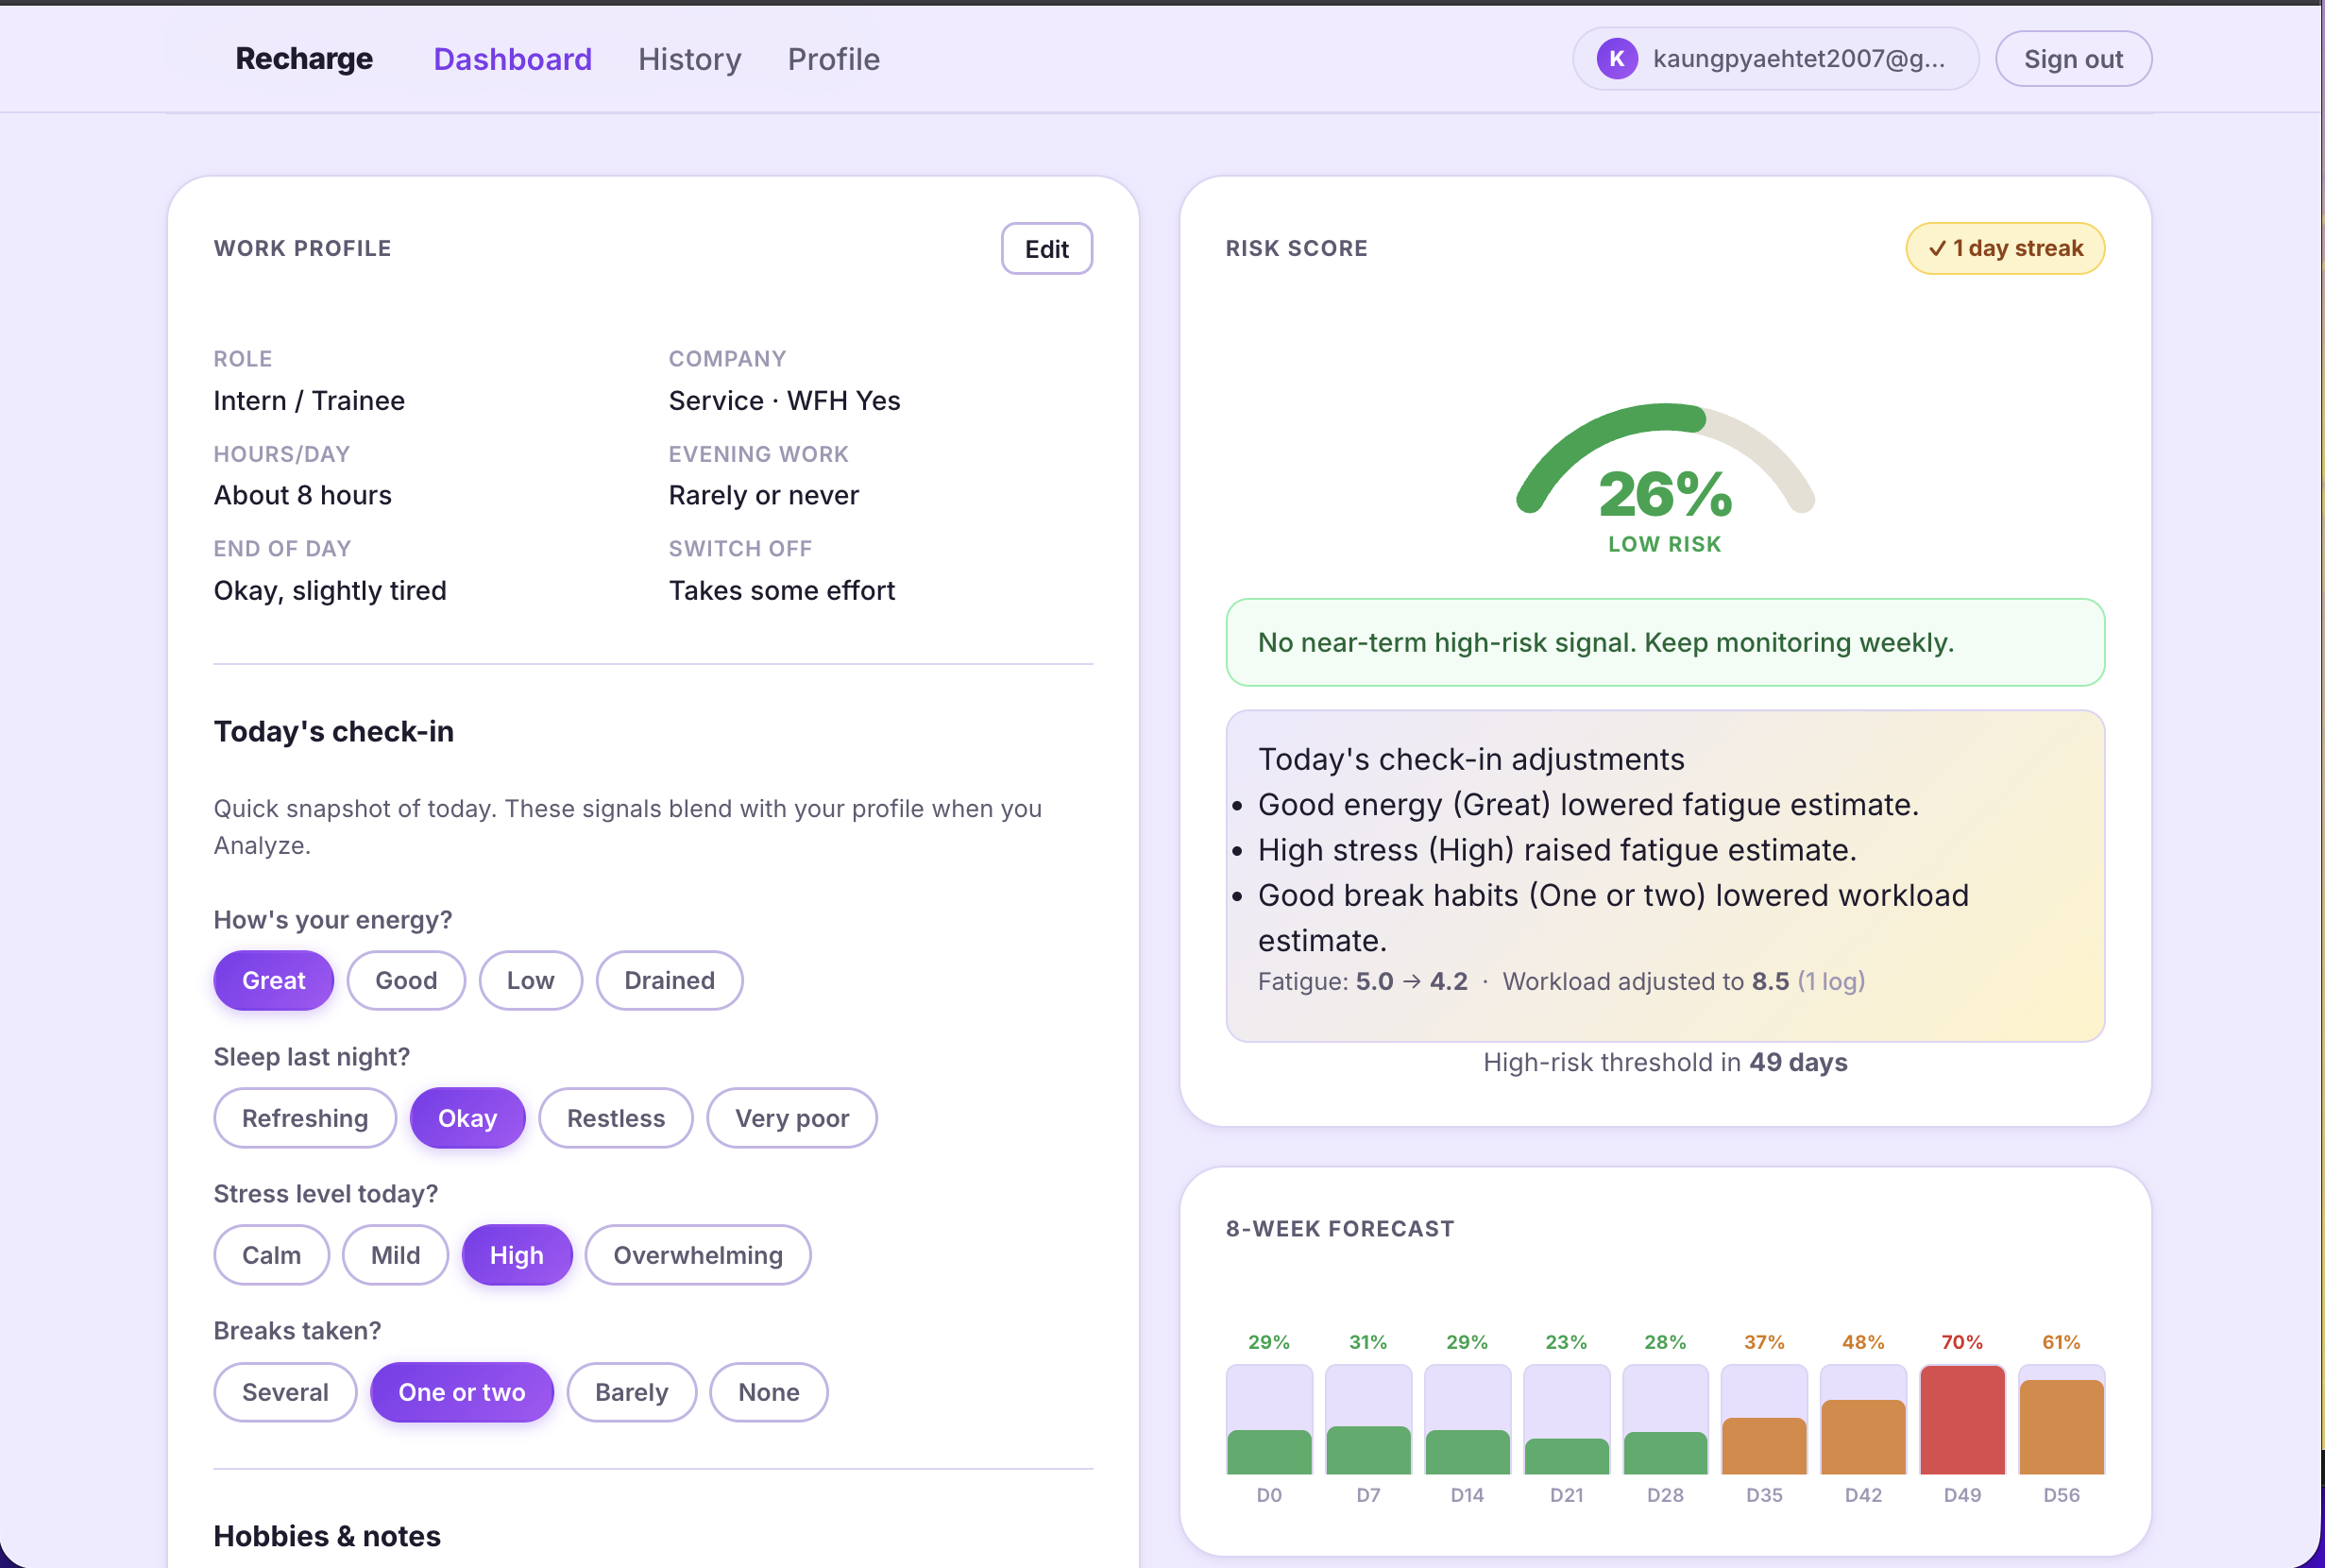
Task: Set stress level to Calm
Action: click(x=271, y=1255)
